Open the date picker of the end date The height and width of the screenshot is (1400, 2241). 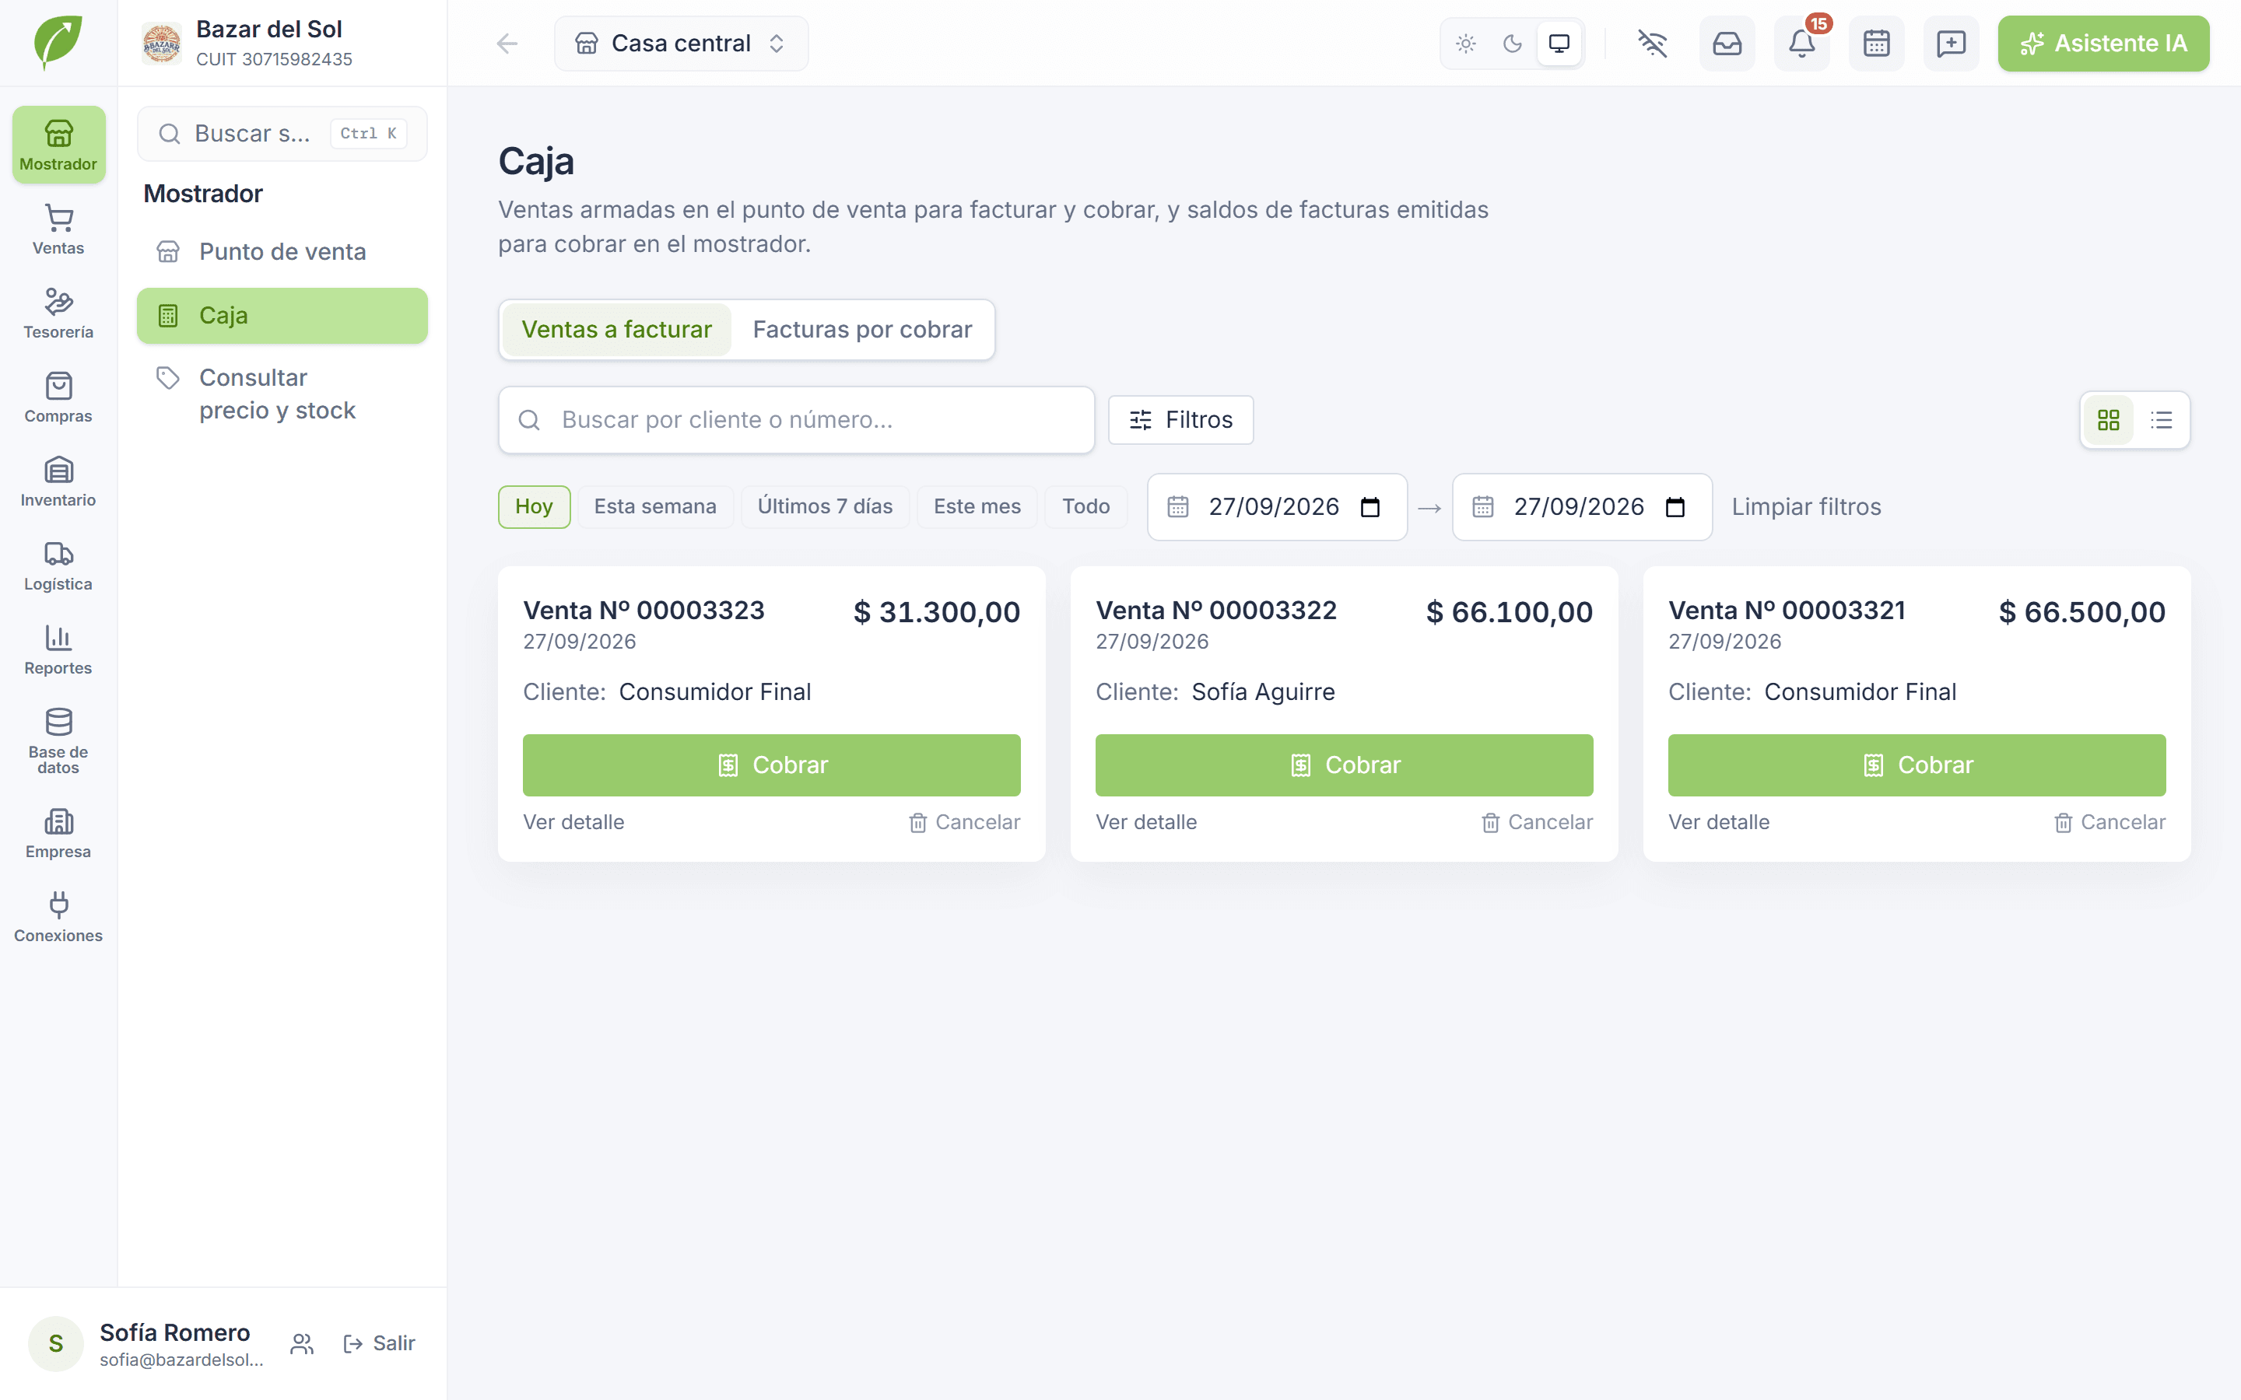tap(1675, 507)
